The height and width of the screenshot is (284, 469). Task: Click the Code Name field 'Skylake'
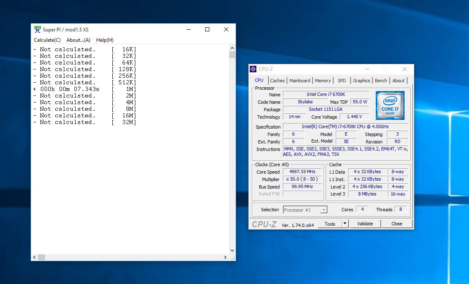[x=305, y=102]
